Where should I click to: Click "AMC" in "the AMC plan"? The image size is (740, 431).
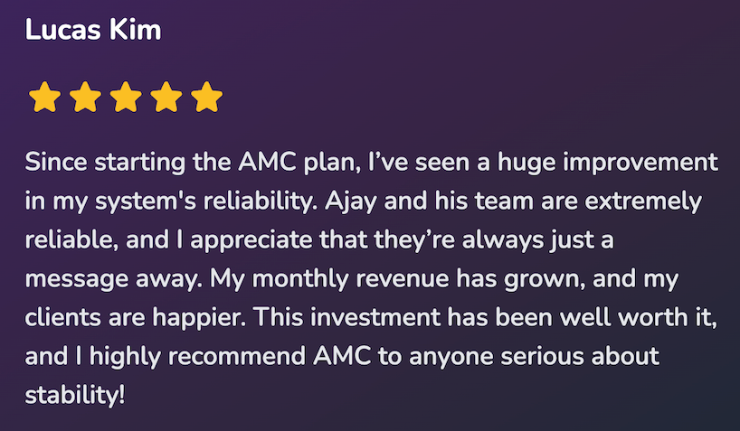pos(267,163)
